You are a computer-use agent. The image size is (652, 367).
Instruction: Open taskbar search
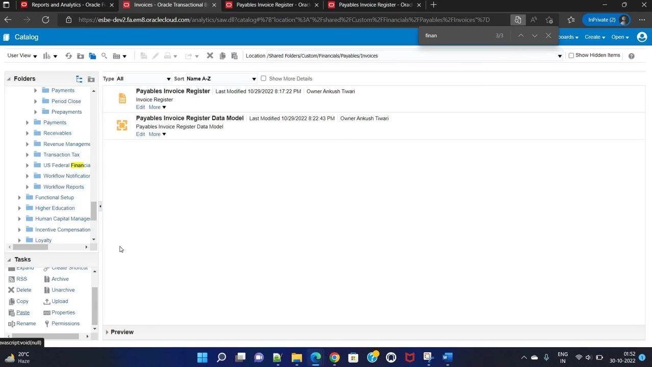221,357
